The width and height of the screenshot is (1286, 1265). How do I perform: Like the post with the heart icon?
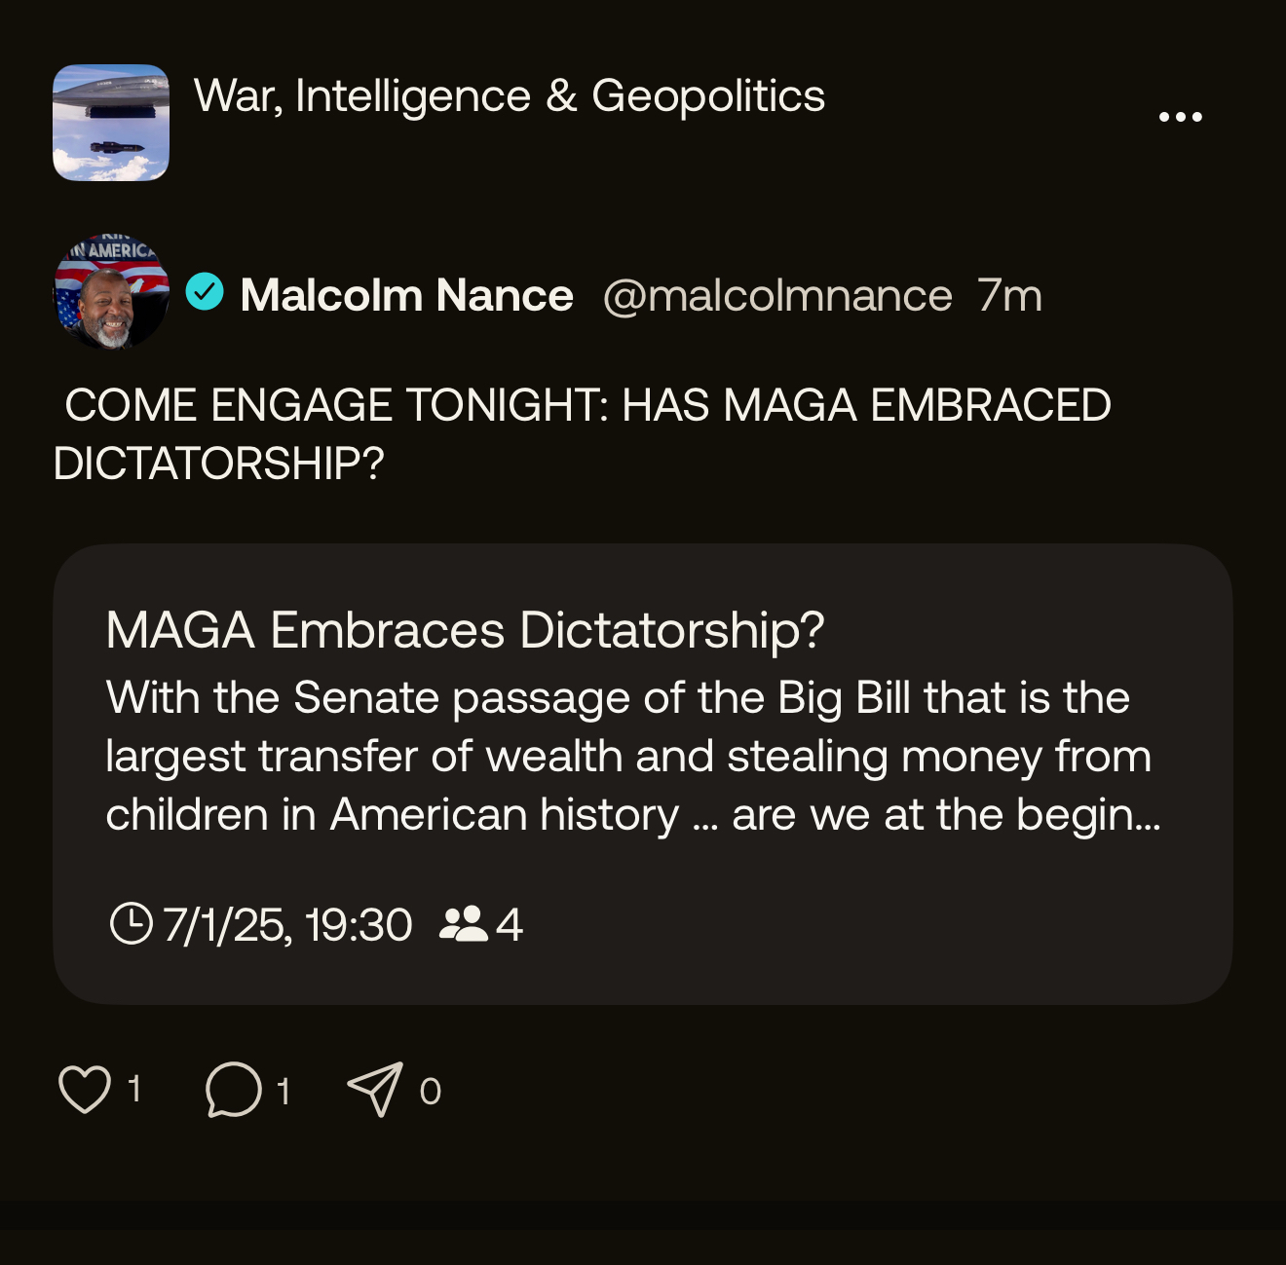85,1089
